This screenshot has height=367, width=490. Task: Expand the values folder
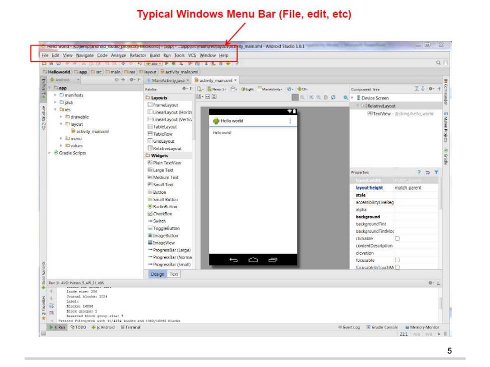pyautogui.click(x=61, y=146)
